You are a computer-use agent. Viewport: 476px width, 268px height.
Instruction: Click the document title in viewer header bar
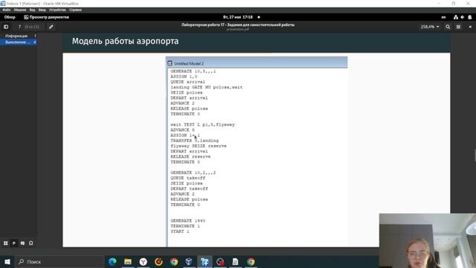[x=238, y=25]
